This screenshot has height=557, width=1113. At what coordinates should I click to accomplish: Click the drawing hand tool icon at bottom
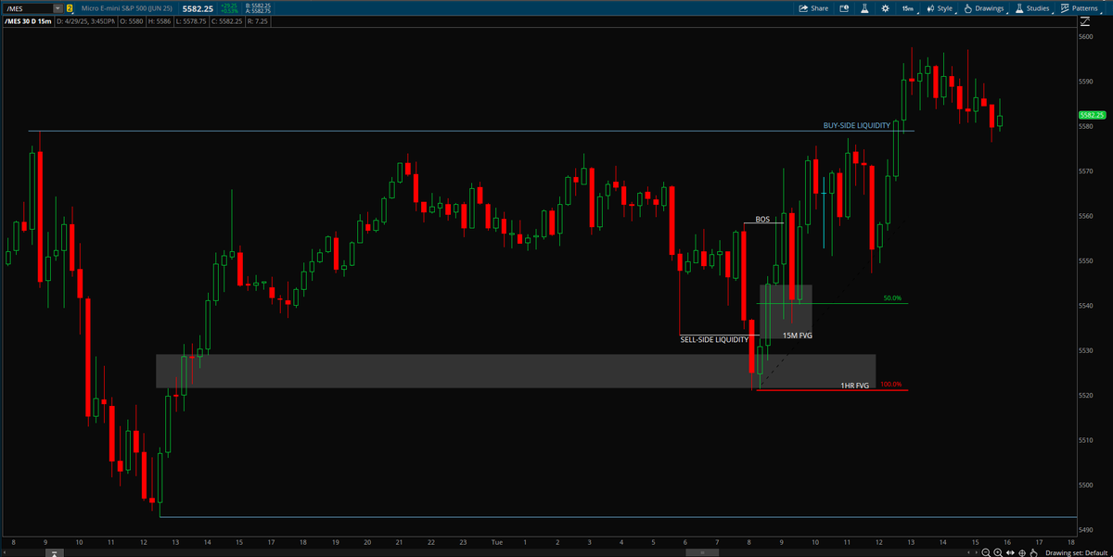coord(1034,552)
